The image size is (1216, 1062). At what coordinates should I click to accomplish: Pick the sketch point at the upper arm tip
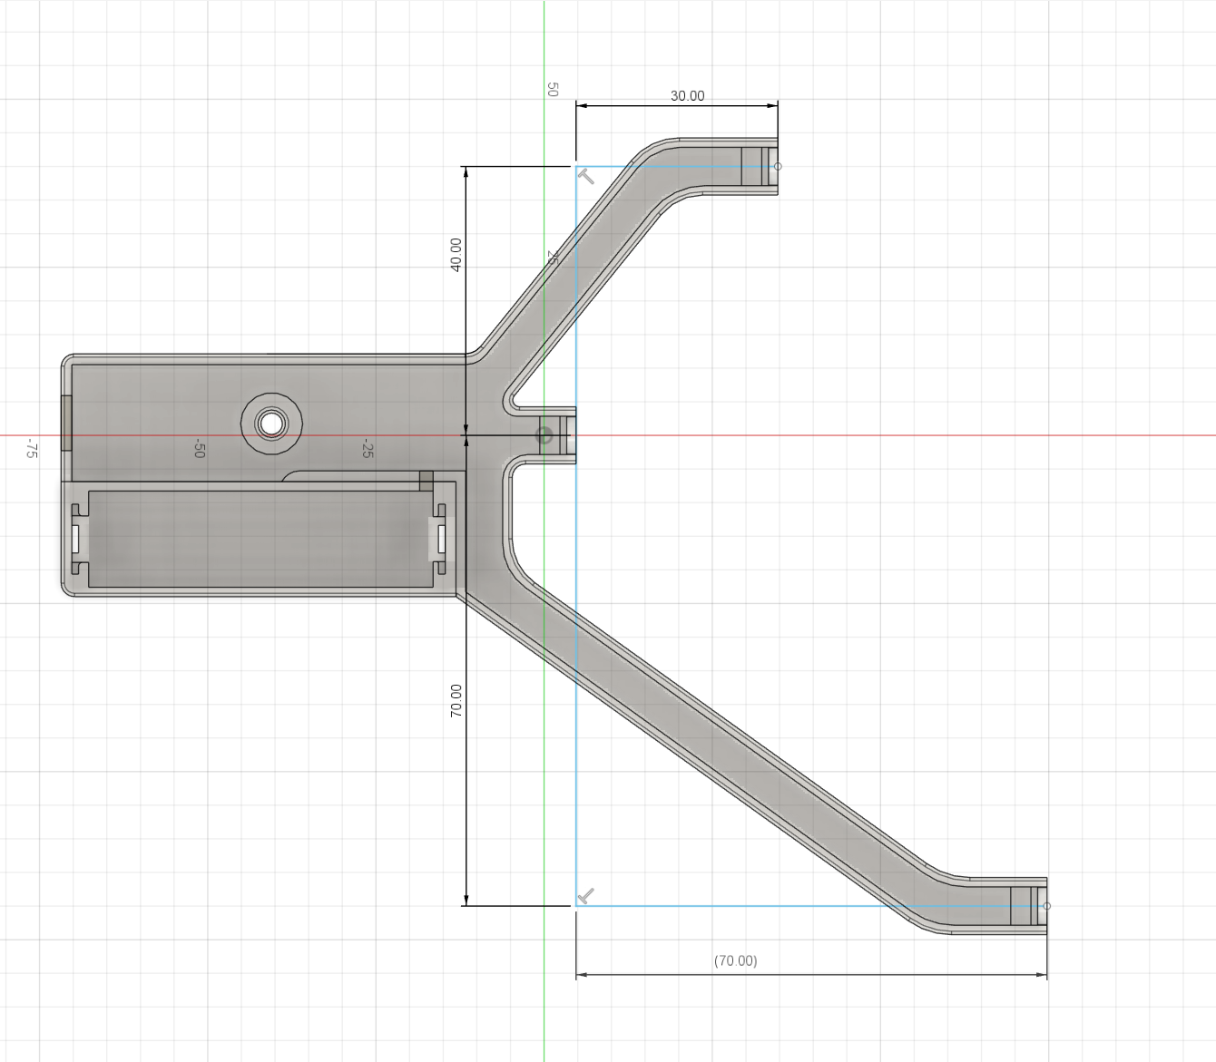tap(778, 166)
